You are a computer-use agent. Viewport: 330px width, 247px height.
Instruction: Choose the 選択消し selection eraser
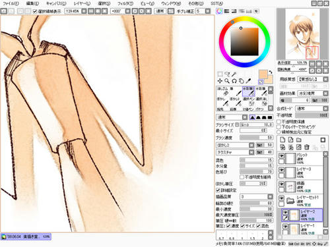pyautogui.click(x=261, y=101)
